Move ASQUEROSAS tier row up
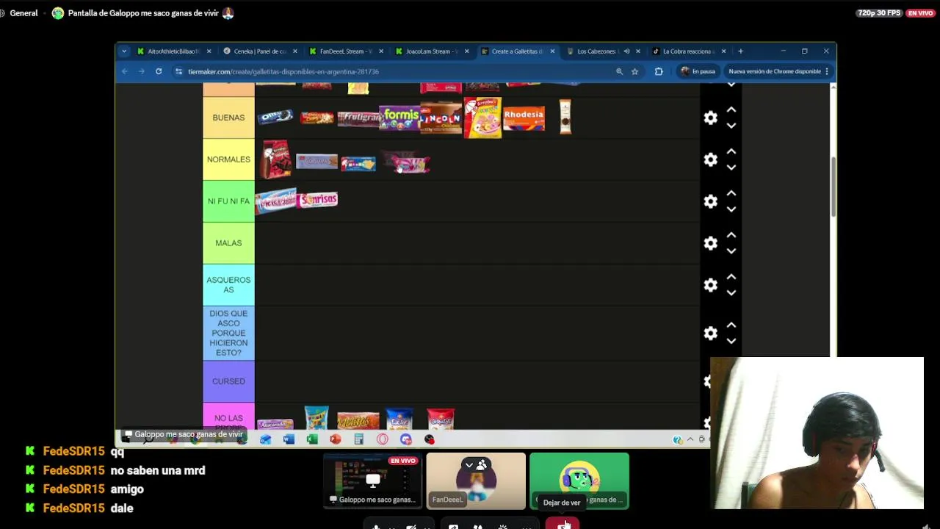 pyautogui.click(x=731, y=277)
